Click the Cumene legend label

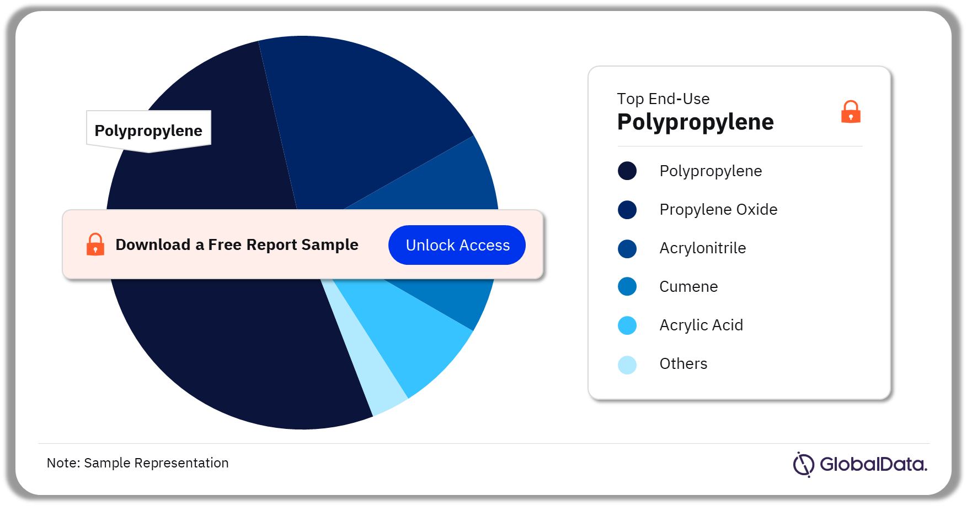coord(688,286)
